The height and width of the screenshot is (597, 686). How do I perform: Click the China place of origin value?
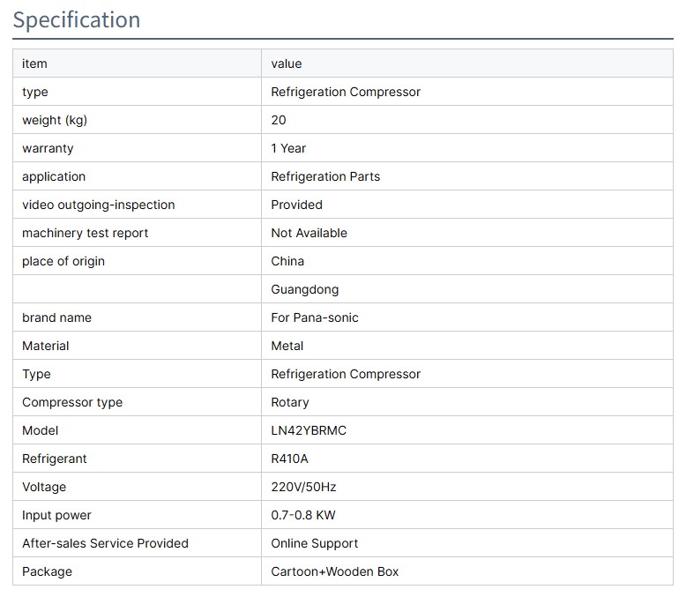click(x=287, y=261)
